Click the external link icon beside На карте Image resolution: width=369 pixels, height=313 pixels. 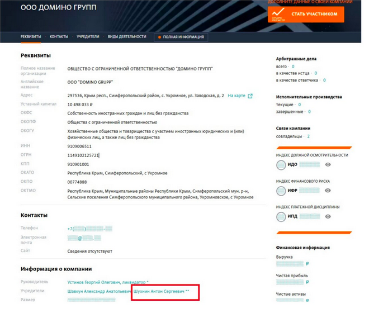tap(250, 96)
